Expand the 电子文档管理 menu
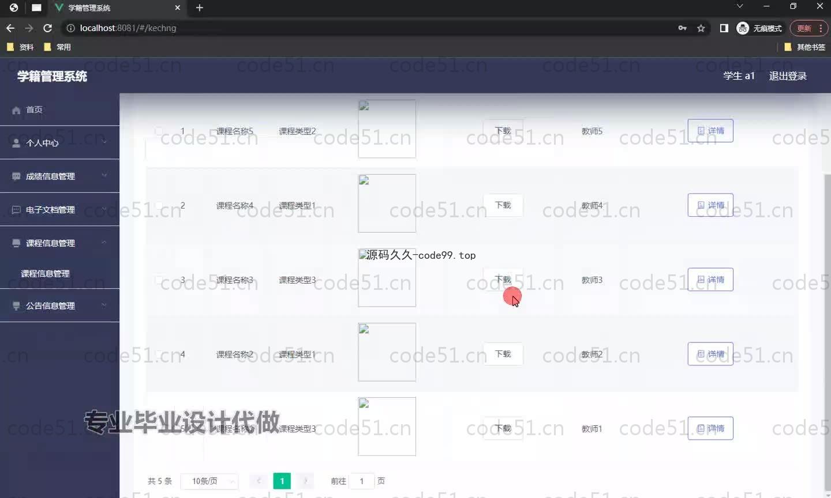 tap(59, 210)
